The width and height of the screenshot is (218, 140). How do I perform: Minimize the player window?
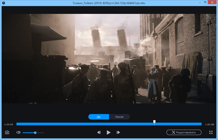[200, 2]
